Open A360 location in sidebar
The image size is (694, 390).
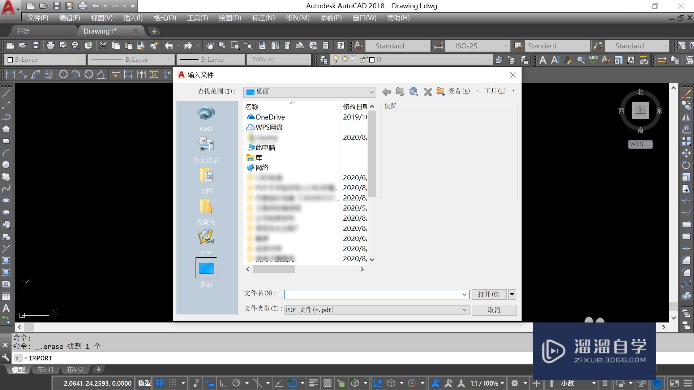coord(206,118)
